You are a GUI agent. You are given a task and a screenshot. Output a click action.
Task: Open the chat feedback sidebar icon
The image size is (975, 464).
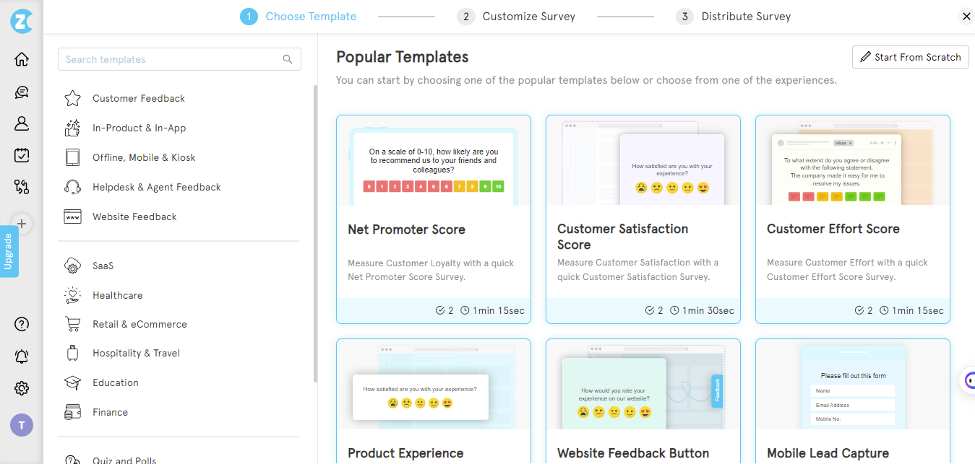(22, 92)
